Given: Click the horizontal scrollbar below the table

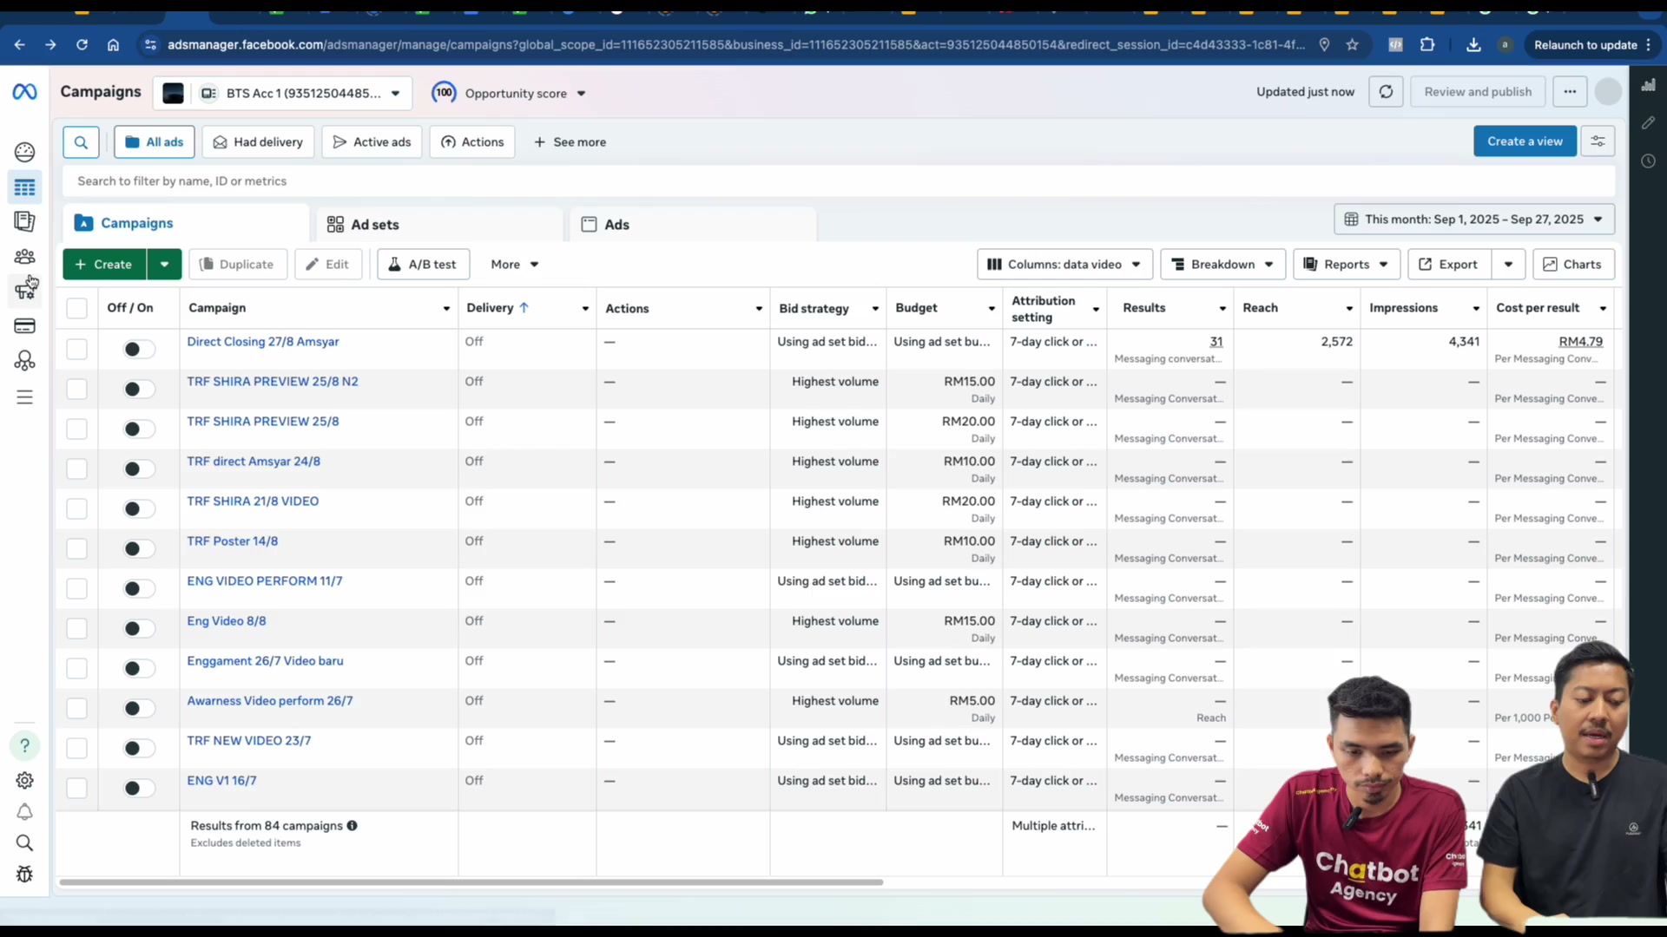Looking at the screenshot, I should click(x=471, y=882).
